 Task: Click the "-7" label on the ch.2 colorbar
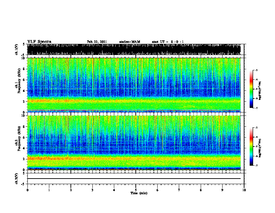[256, 166]
